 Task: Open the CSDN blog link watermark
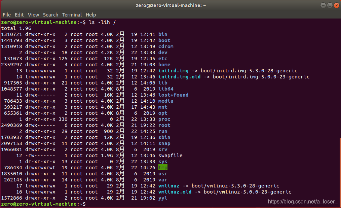tap(303, 202)
